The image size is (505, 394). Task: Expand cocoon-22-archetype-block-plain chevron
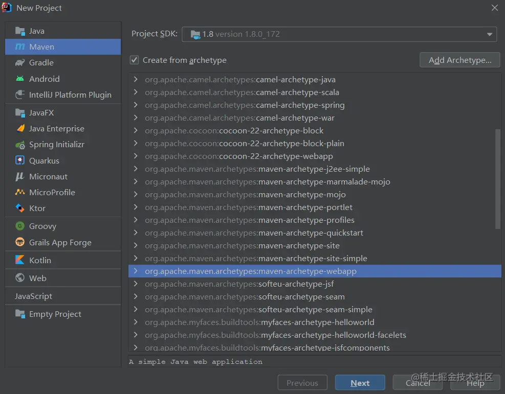tap(136, 144)
